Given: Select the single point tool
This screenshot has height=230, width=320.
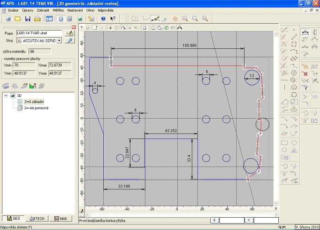Looking at the screenshot, I should pos(294,30).
